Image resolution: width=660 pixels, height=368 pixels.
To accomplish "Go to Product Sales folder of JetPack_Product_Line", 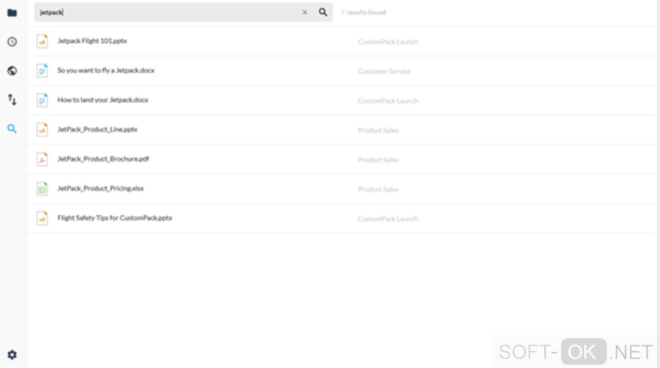I will [x=378, y=130].
